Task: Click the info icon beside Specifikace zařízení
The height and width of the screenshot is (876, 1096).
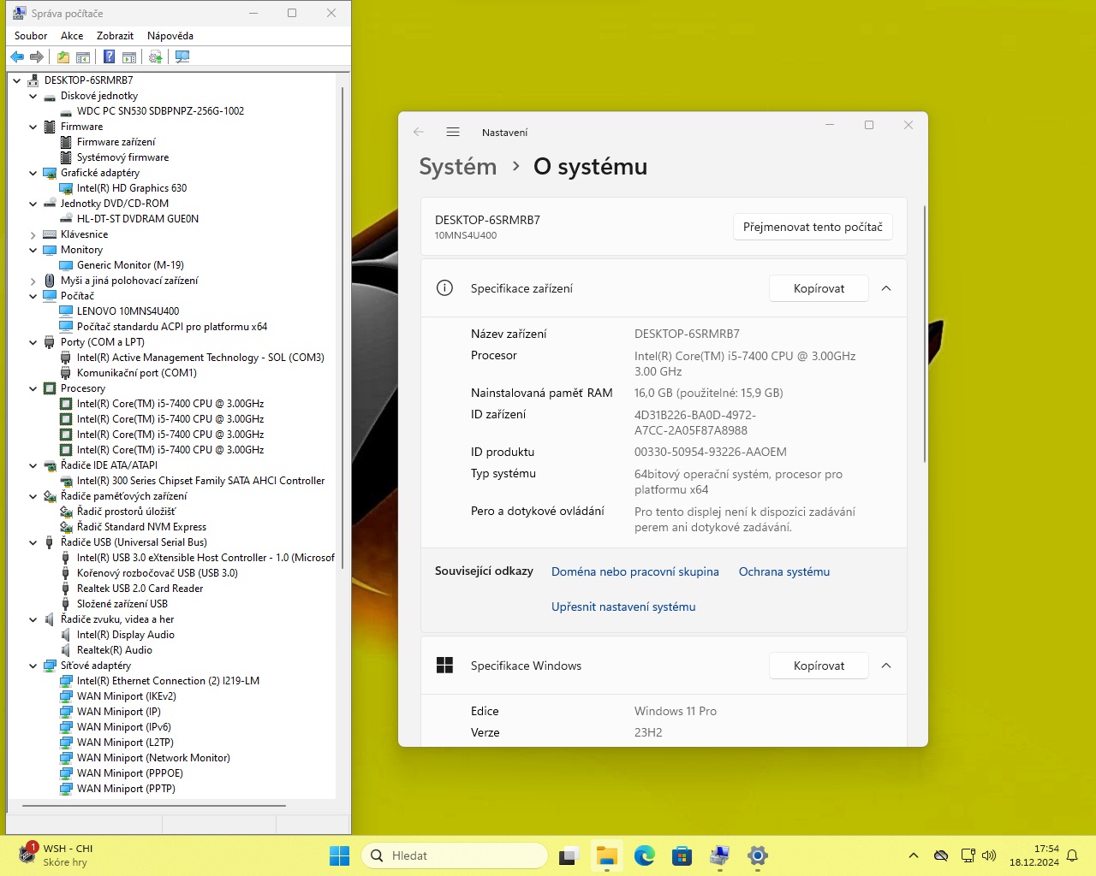Action: 444,288
